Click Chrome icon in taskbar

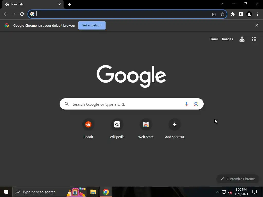click(106, 192)
